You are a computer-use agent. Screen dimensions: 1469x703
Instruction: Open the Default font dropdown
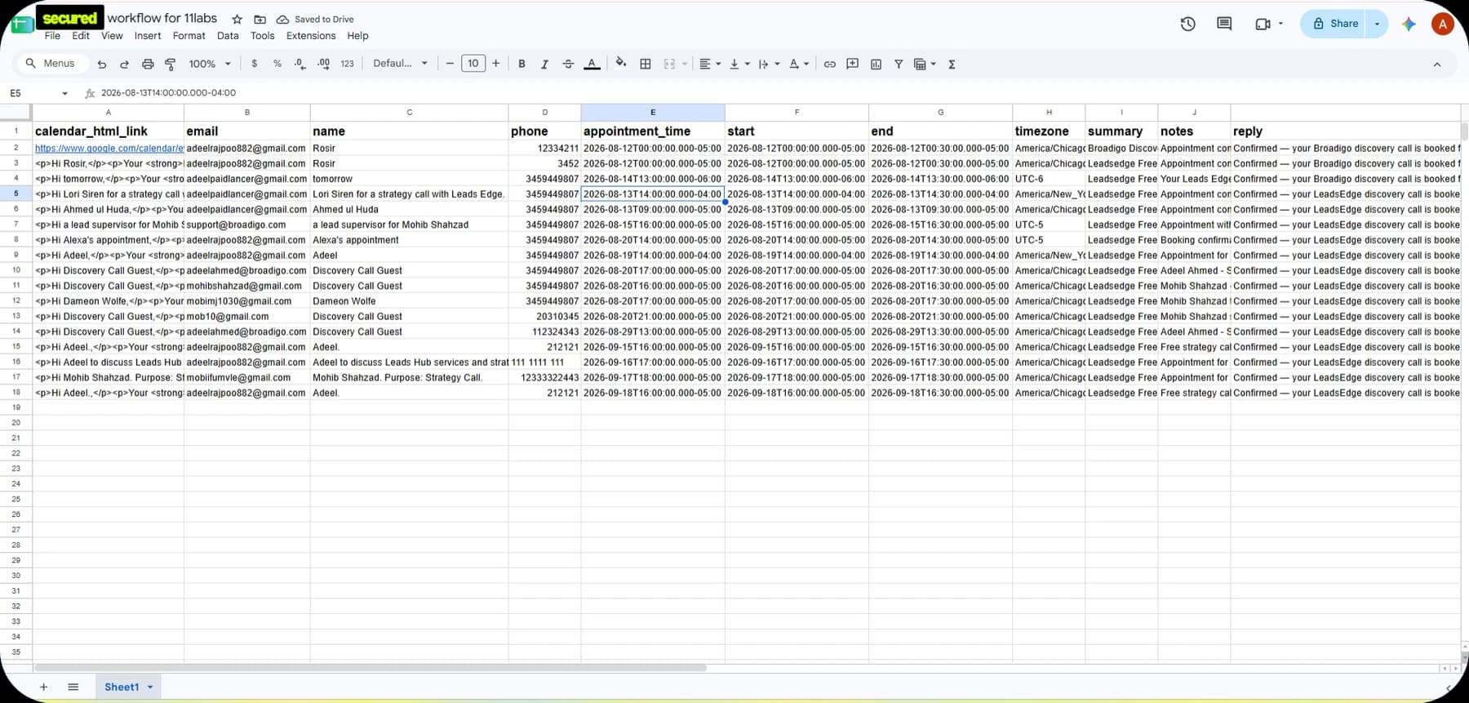(x=401, y=64)
